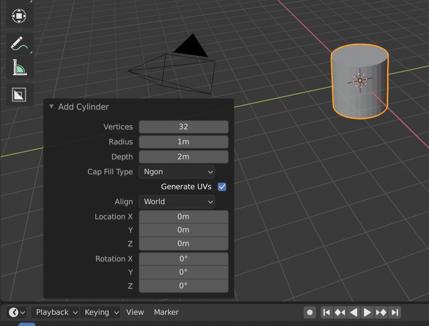The image size is (429, 326).
Task: Click the Rotation Z field
Action: click(x=184, y=286)
